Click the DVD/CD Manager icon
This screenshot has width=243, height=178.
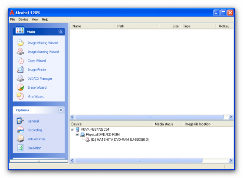pos(20,78)
